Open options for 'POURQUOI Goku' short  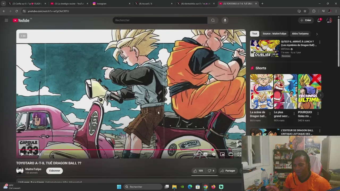pyautogui.click(x=318, y=114)
